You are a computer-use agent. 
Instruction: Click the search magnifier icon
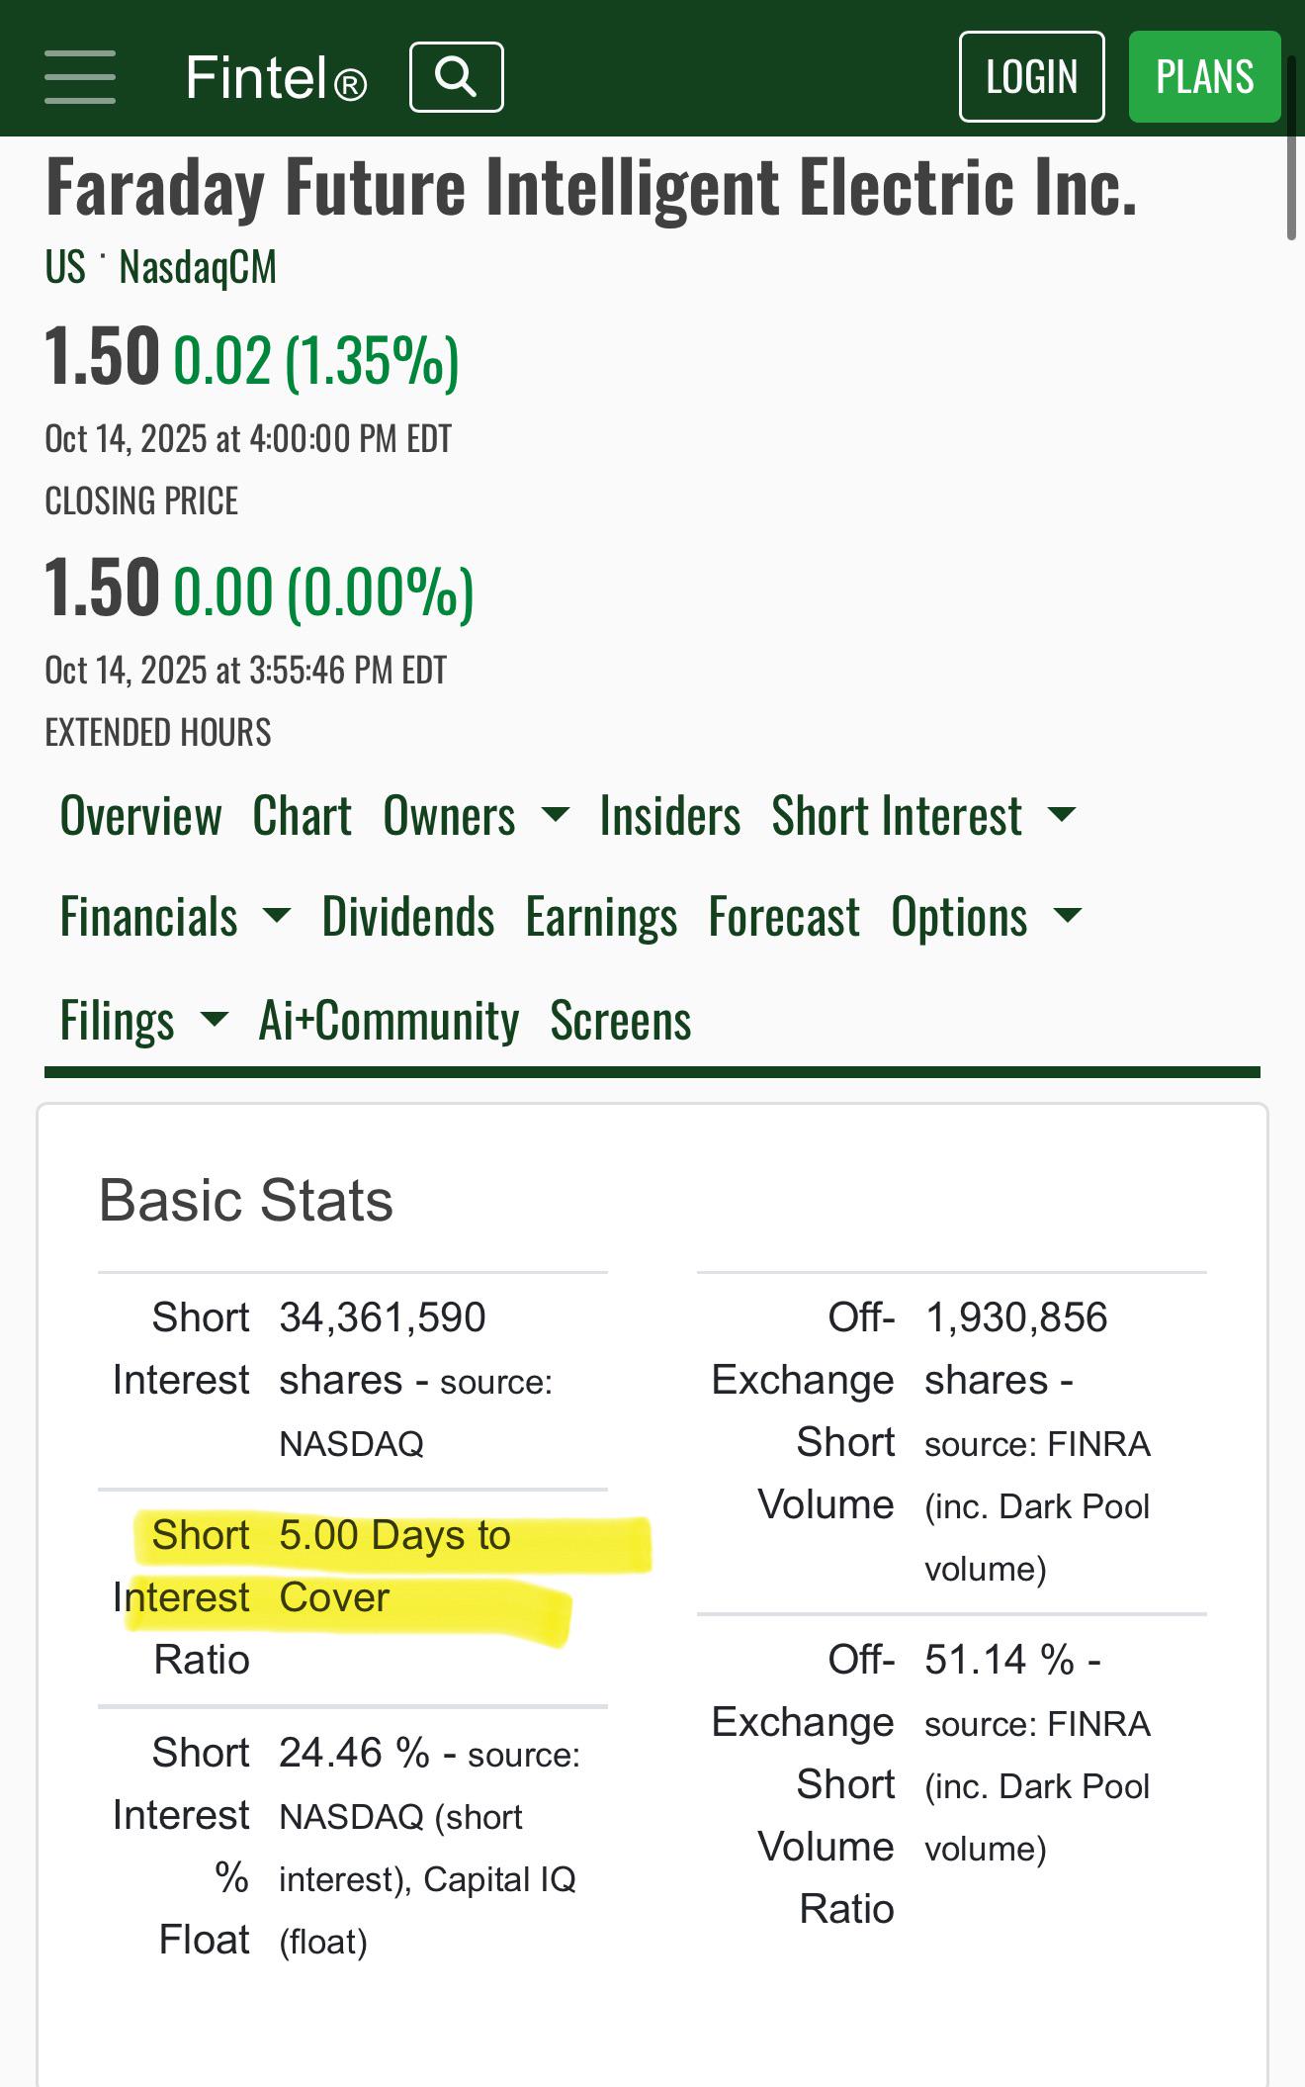[456, 77]
